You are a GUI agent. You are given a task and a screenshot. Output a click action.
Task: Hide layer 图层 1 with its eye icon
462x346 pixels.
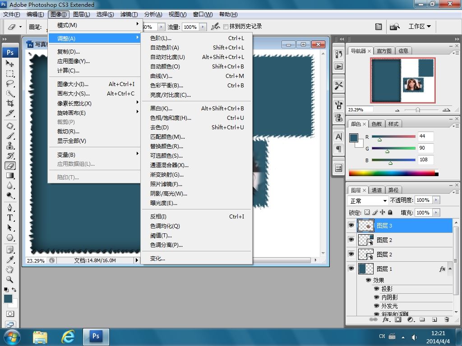pos(351,269)
